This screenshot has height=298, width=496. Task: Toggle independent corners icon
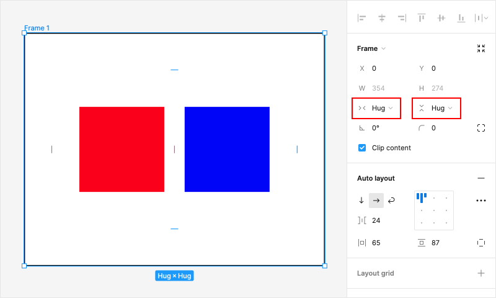(x=481, y=128)
